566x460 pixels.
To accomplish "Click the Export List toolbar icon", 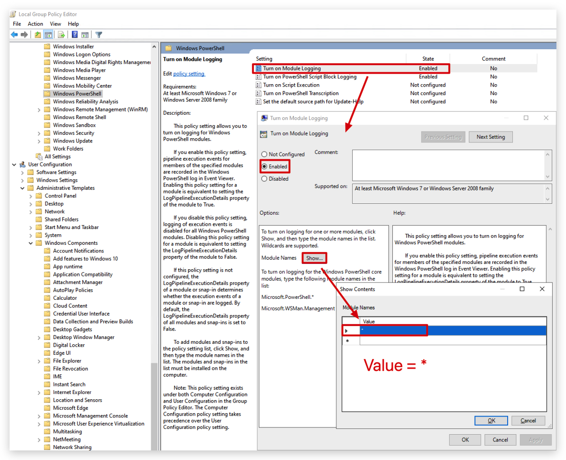I will (61, 34).
